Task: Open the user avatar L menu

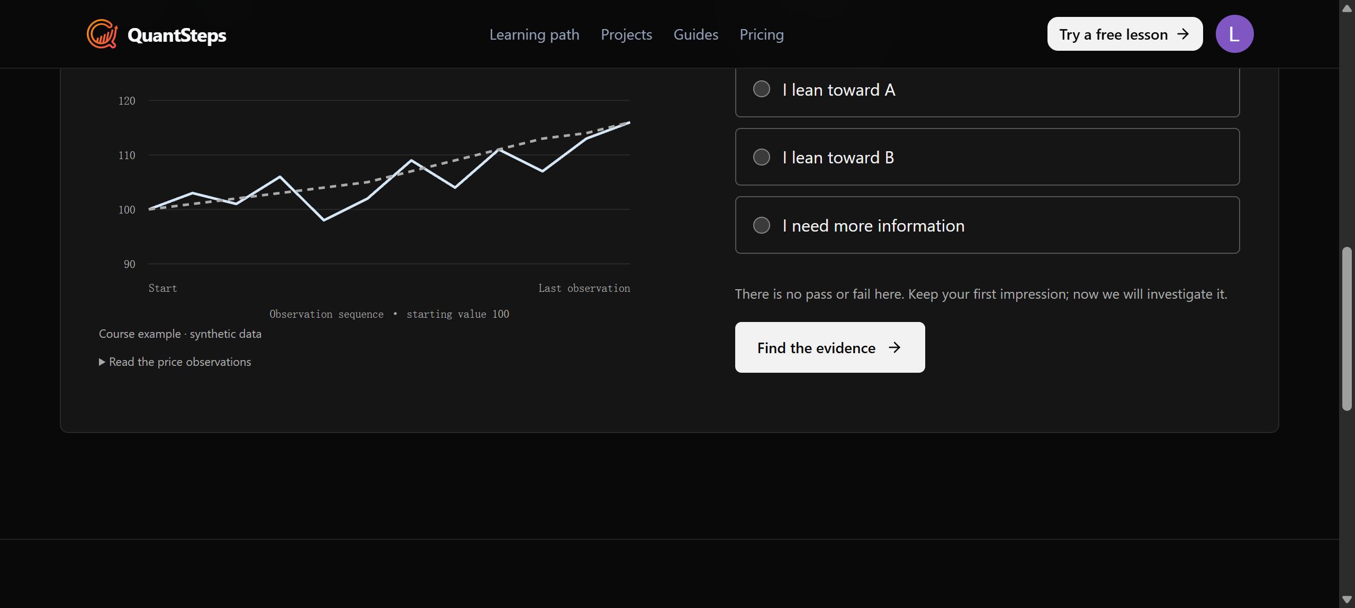Action: (x=1234, y=34)
